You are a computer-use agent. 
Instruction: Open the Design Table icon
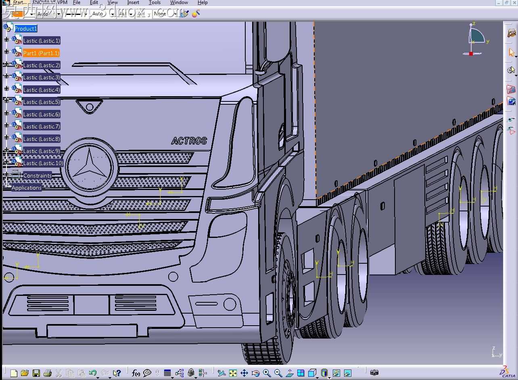[x=168, y=373]
